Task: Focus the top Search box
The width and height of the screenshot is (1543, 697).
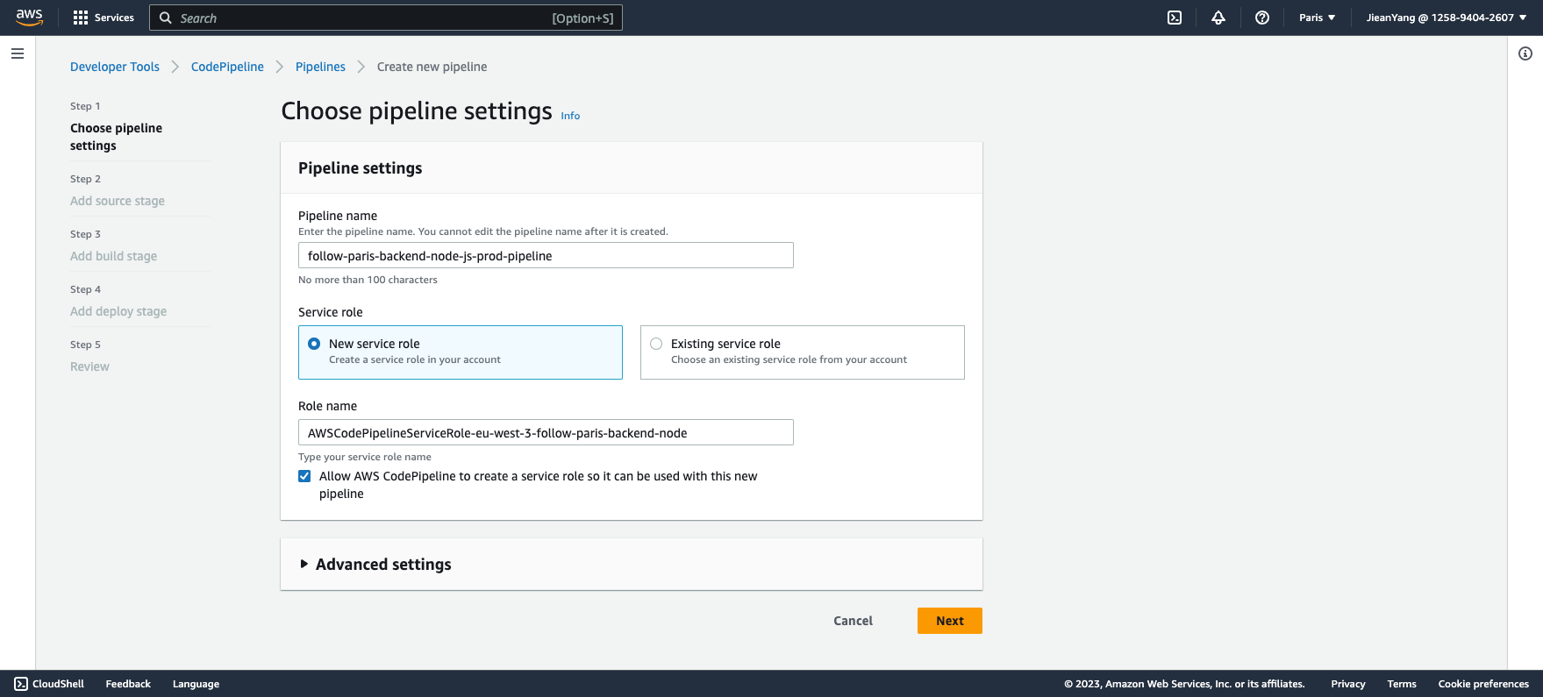Action: point(386,18)
